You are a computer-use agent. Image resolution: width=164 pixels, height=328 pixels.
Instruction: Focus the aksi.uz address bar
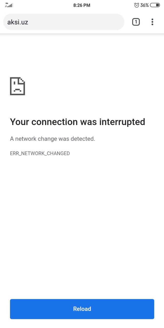[x=64, y=22]
